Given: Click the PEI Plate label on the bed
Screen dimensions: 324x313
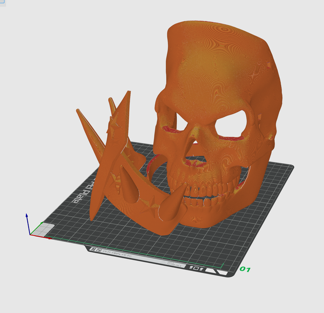Looking at the screenshot, I should (82, 192).
